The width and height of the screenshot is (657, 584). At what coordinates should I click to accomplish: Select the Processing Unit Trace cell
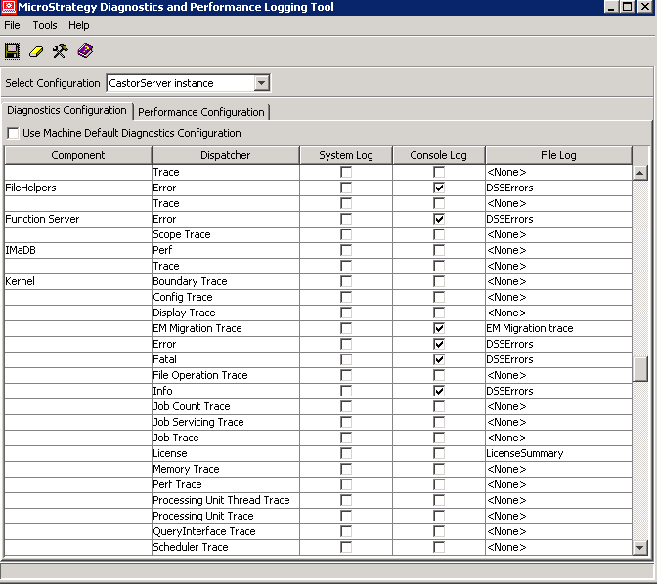click(226, 516)
